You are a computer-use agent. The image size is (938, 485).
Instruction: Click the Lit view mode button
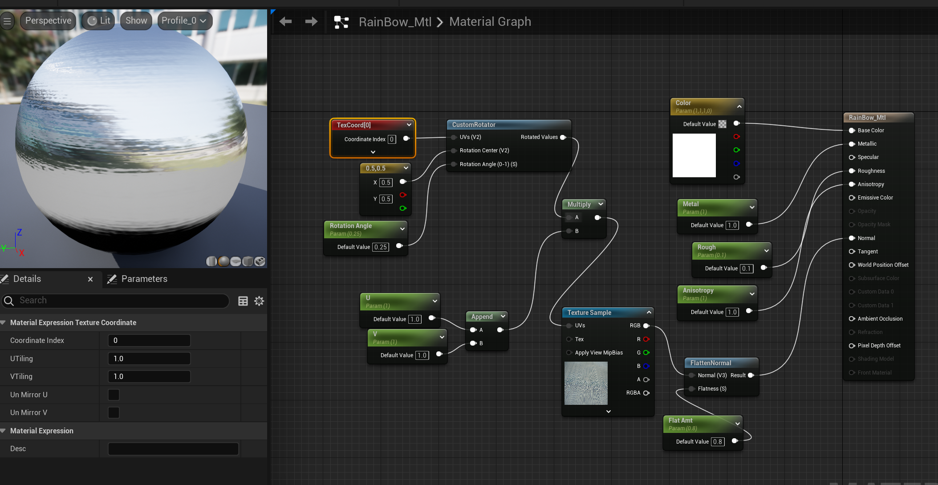(99, 20)
